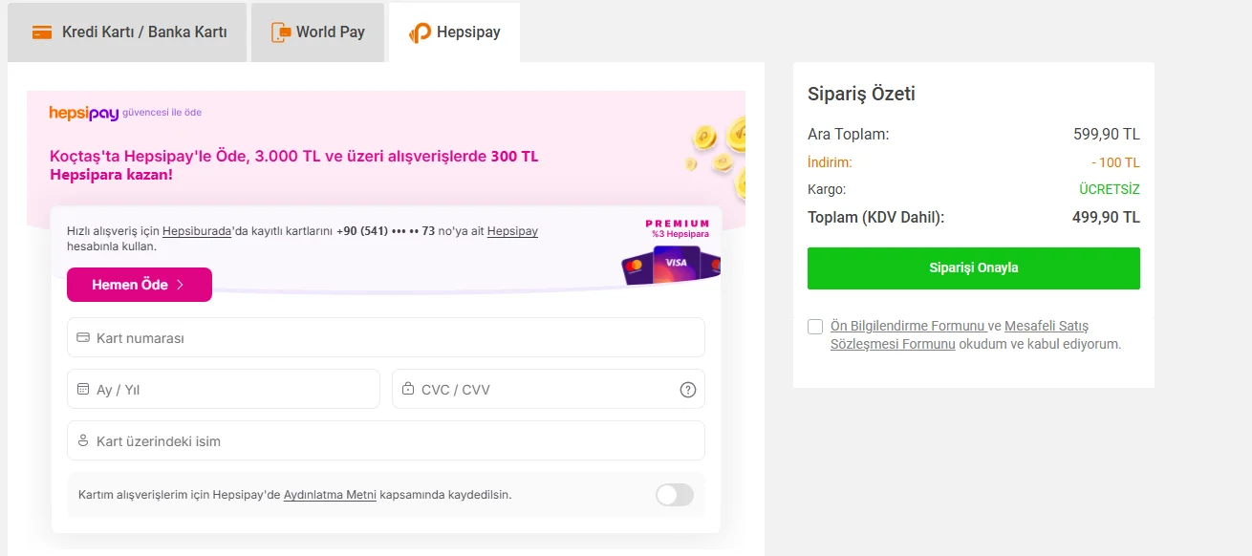Switch to the World Pay tab
Screen dimensions: 1252x556
318,32
